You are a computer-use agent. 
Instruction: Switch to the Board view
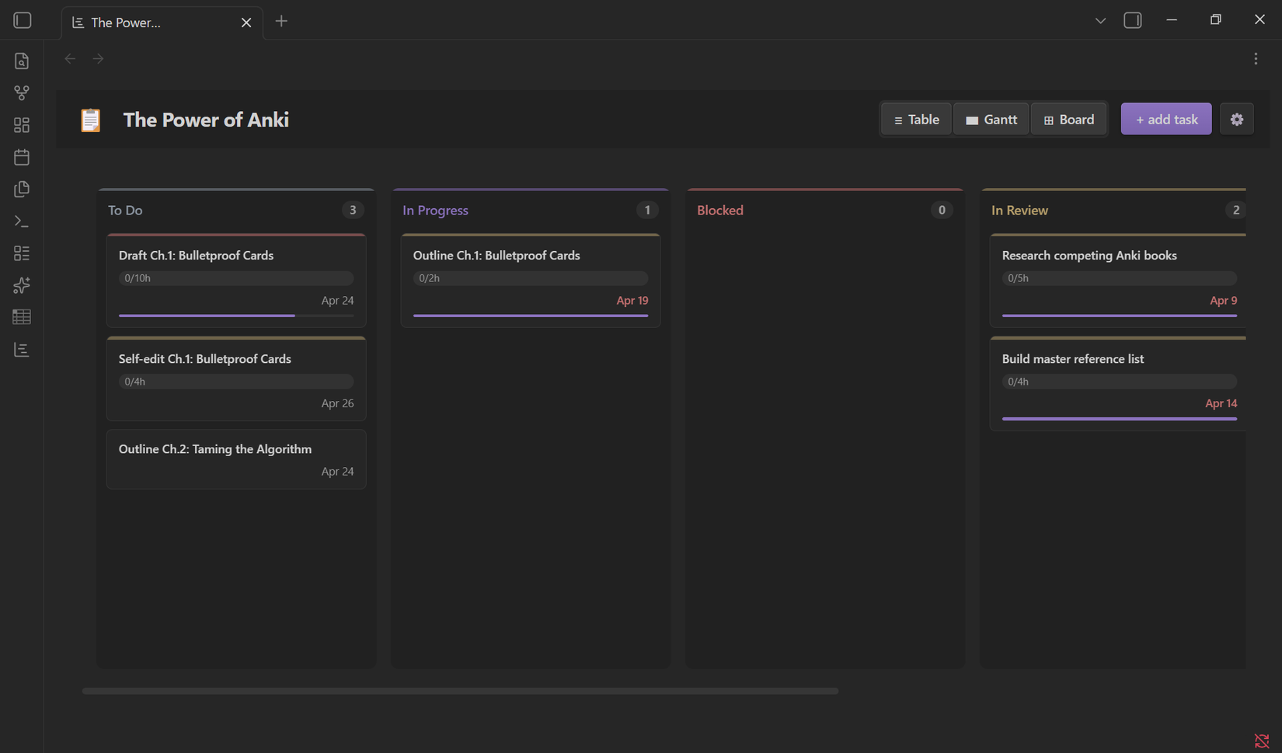tap(1069, 120)
